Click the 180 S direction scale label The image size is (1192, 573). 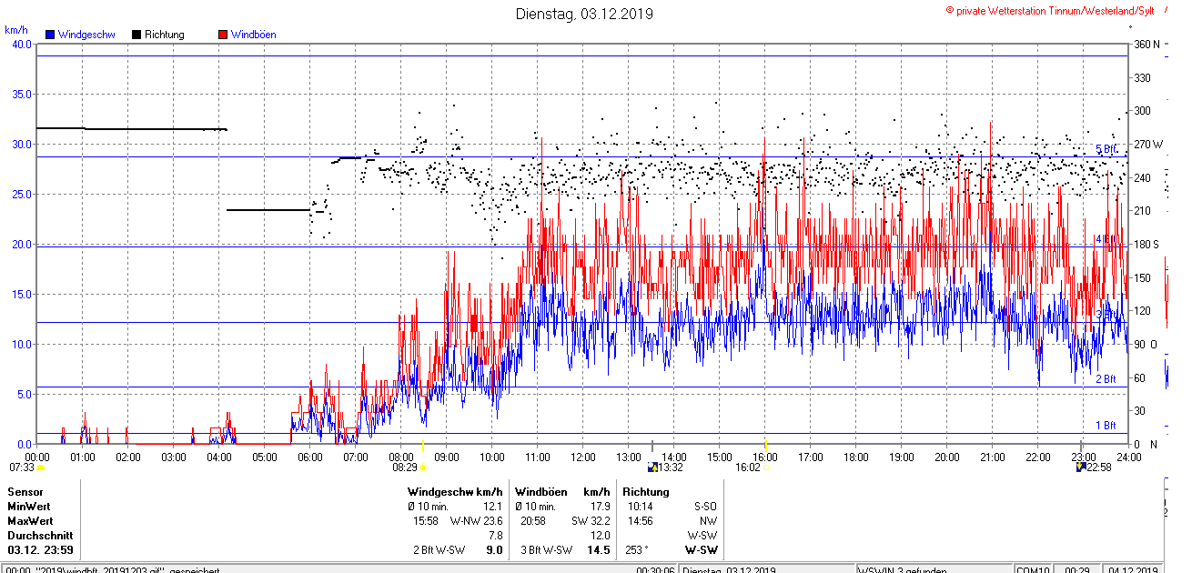(x=1145, y=245)
